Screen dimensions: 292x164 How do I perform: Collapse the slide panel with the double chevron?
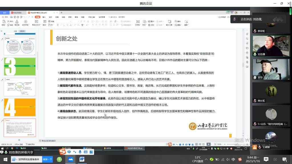pos(2,31)
